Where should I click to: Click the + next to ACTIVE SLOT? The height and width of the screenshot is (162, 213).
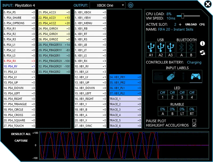tap(180, 24)
